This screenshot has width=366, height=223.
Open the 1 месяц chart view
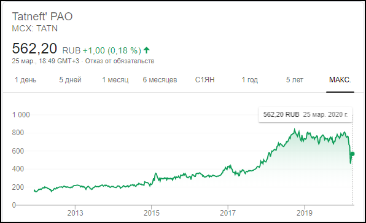[115, 80]
